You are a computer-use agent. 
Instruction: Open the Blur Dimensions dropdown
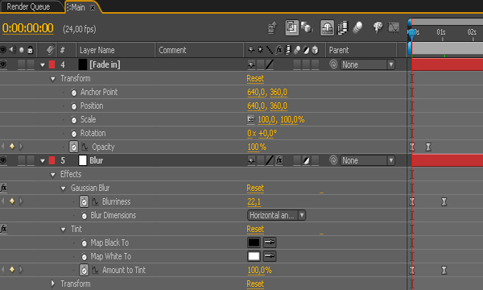[276, 215]
